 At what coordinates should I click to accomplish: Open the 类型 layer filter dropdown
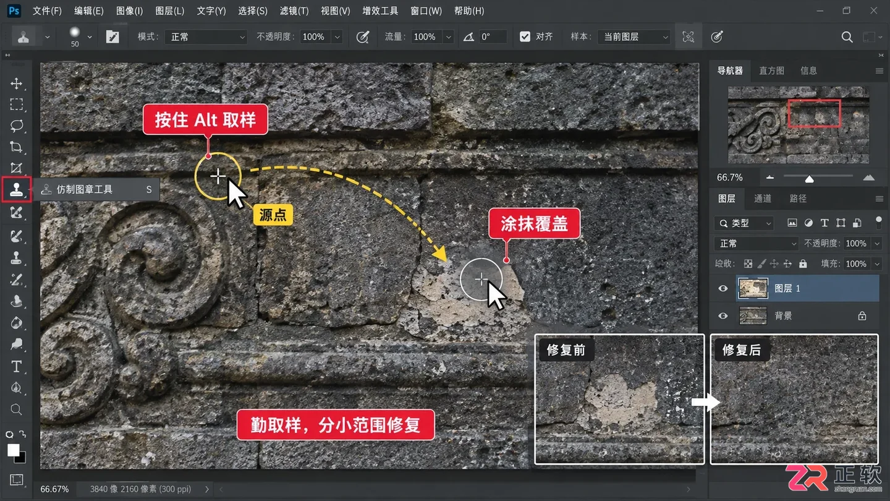pyautogui.click(x=744, y=223)
